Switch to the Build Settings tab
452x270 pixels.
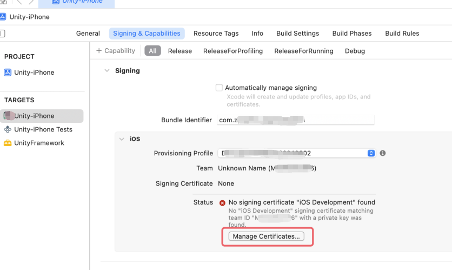coord(298,34)
